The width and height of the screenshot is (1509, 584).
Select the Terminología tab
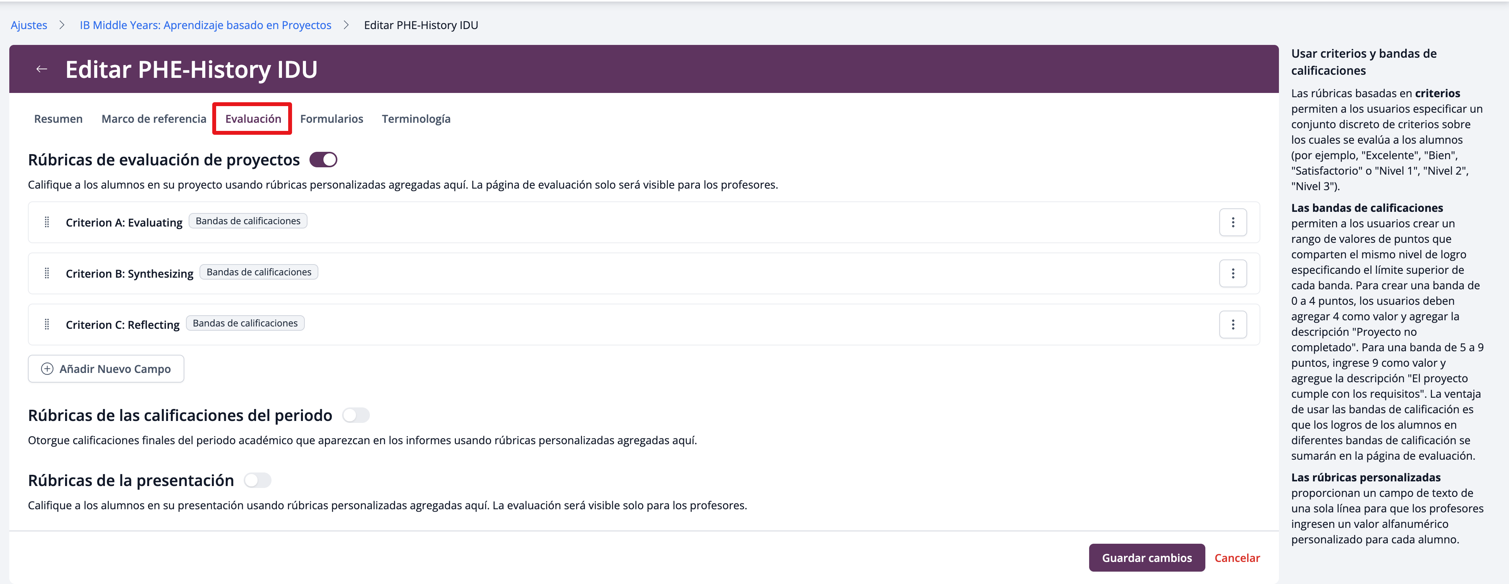[416, 119]
